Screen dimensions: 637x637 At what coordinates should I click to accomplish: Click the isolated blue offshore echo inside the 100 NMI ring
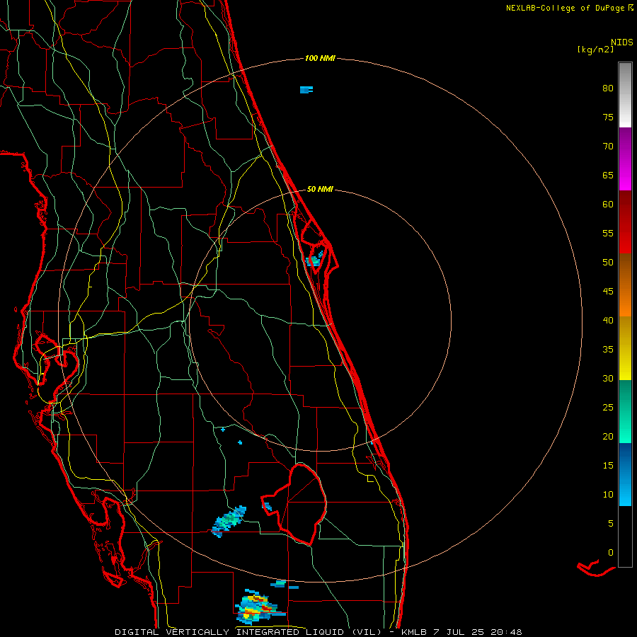pos(306,89)
